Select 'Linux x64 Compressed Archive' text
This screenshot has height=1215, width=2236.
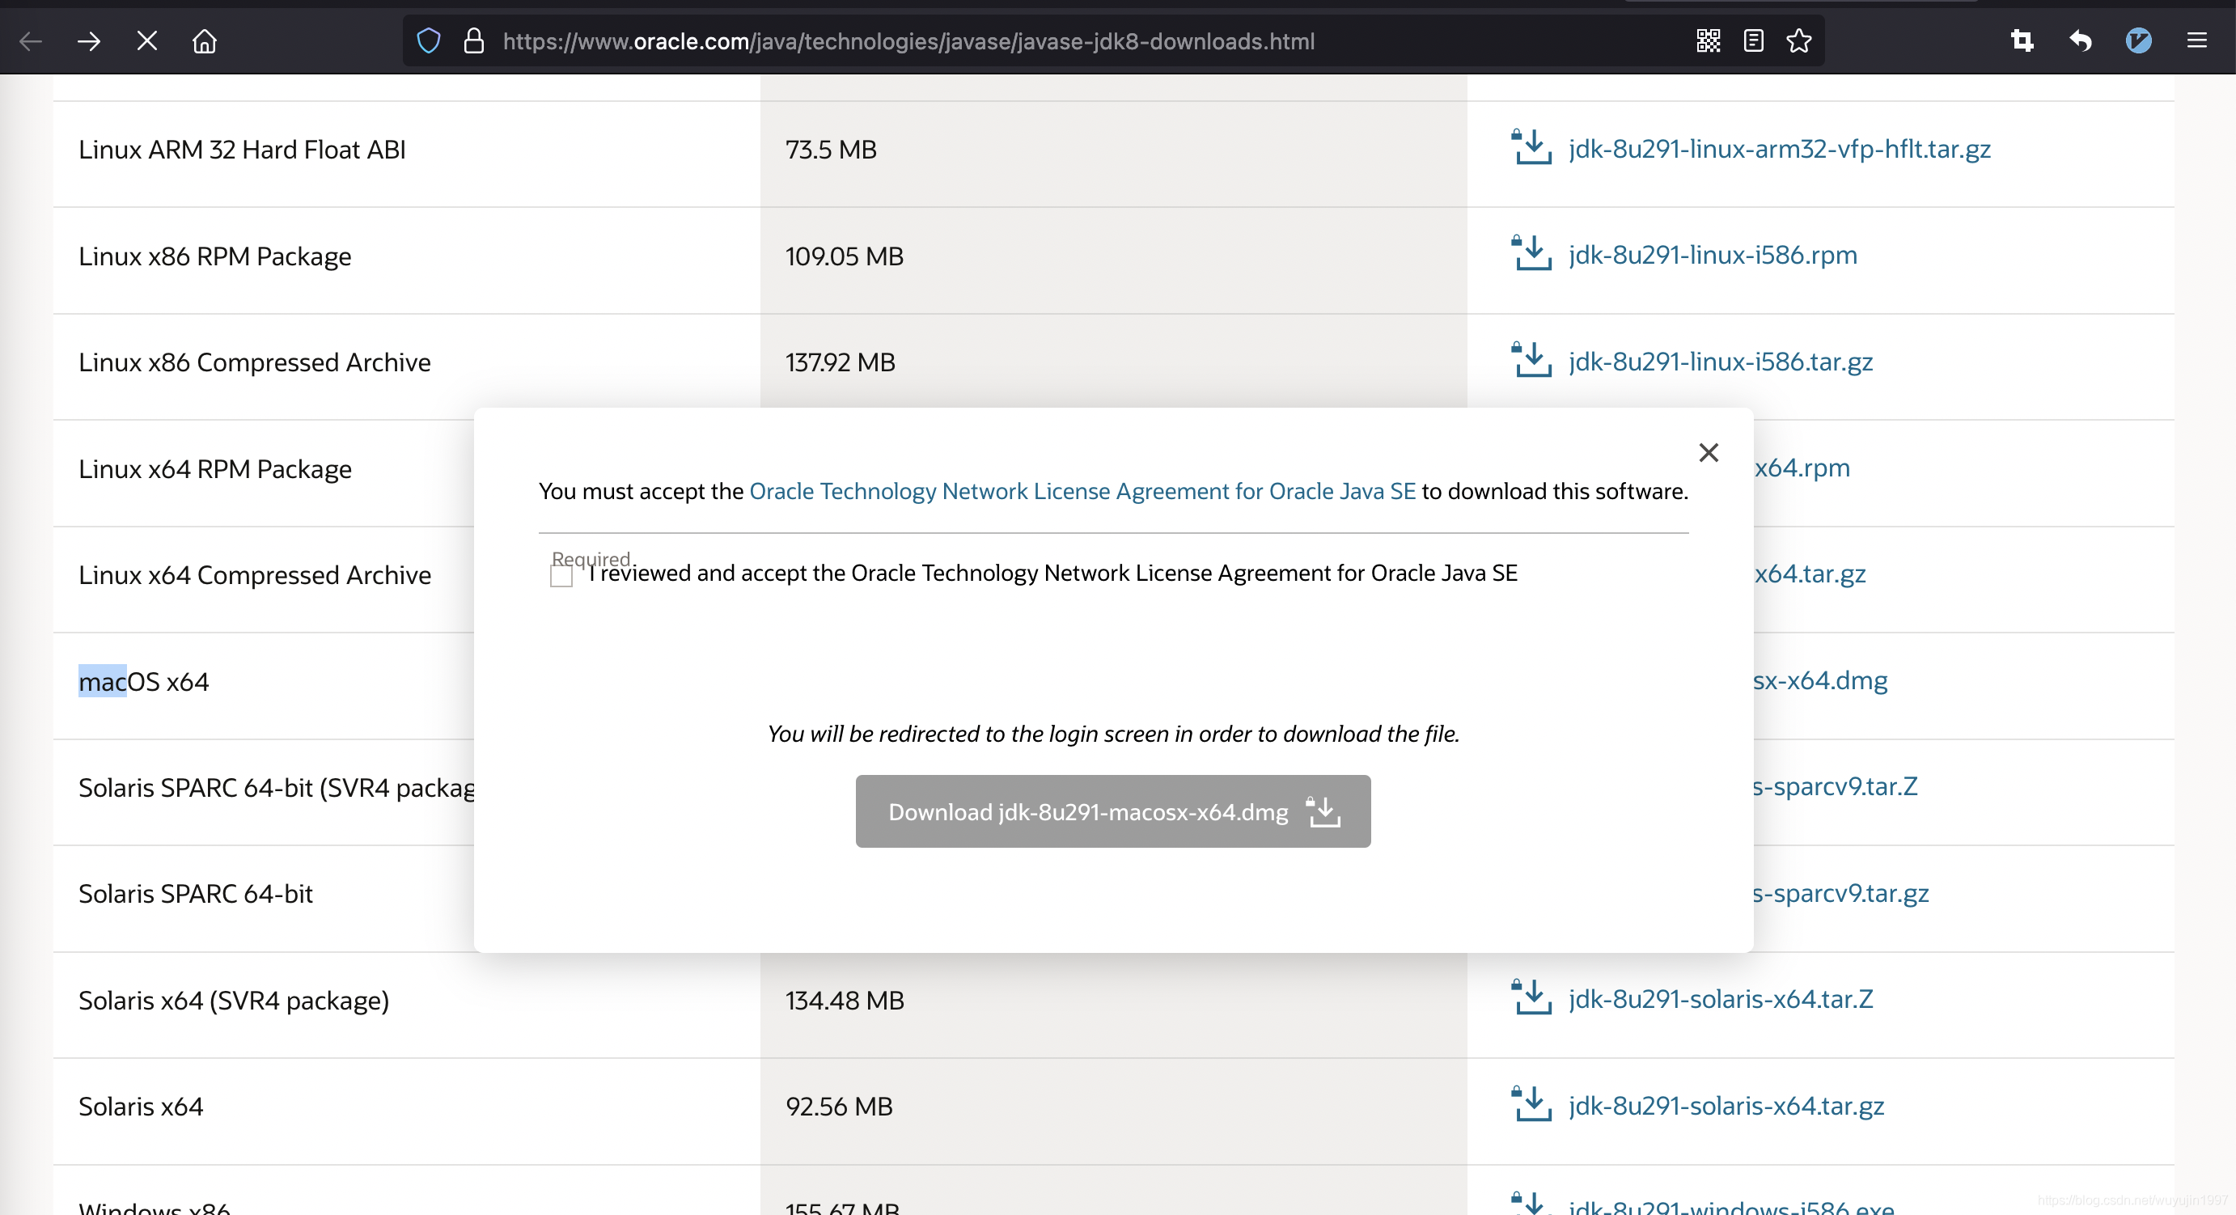pos(254,575)
